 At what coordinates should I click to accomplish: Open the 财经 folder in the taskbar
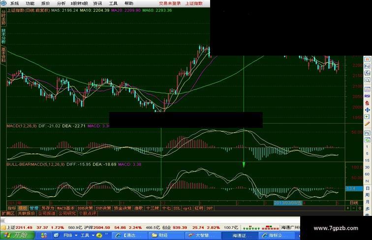(166, 235)
